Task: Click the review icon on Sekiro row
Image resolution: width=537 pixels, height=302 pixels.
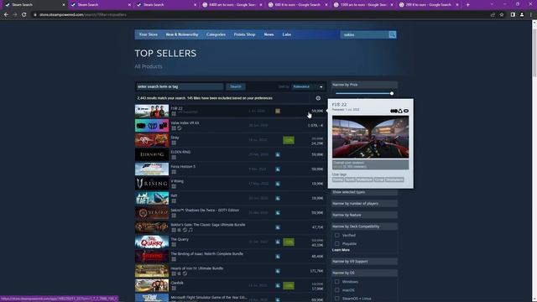Action: pyautogui.click(x=278, y=212)
